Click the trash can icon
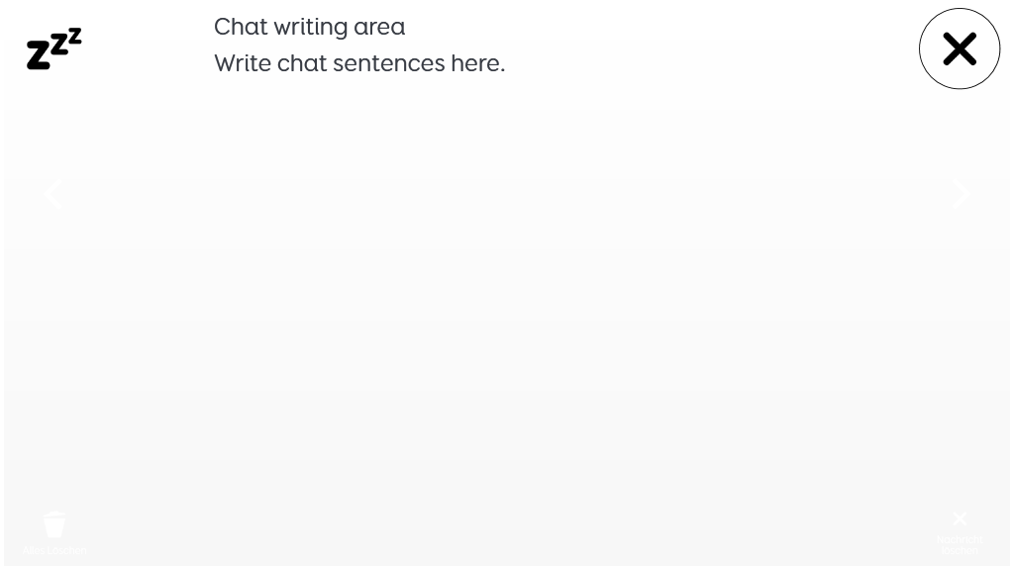The image size is (1014, 570). [54, 524]
